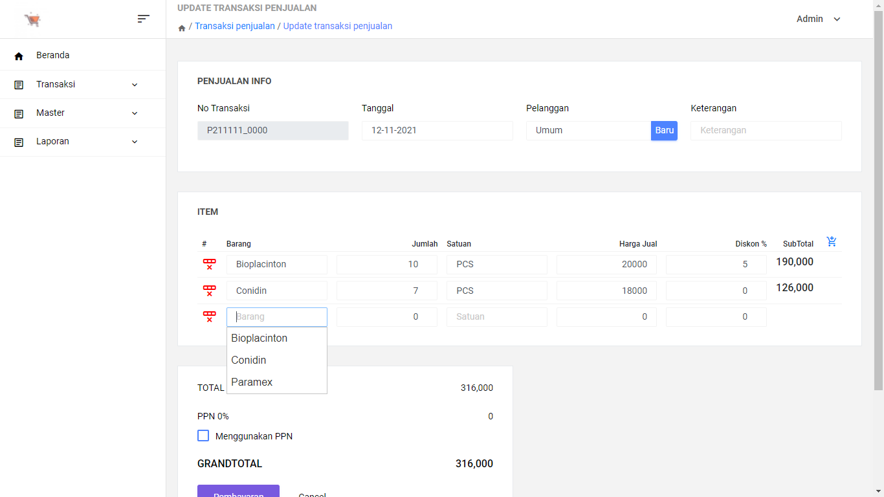Click the Laporan list icon in sidebar
Viewport: 884px width, 497px height.
(18, 141)
